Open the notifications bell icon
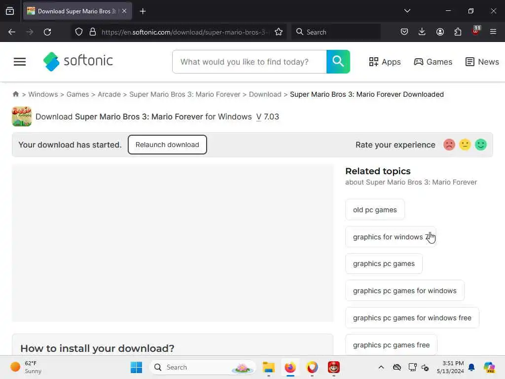The width and height of the screenshot is (505, 379). (471, 367)
